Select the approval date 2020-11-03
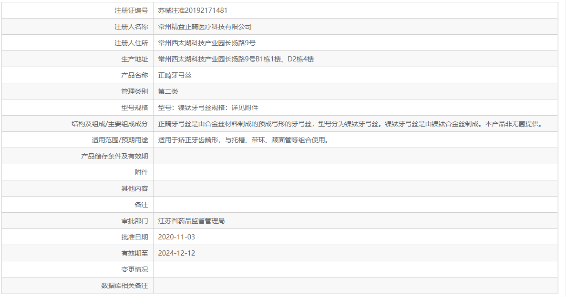566x297 pixels. pyautogui.click(x=177, y=237)
